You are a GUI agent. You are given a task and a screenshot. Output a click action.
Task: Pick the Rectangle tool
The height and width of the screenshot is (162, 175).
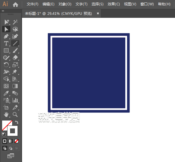[x=6, y=50]
